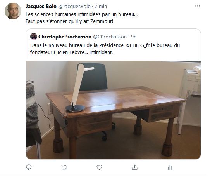Click the Jacques Bolo display name
The image size is (210, 176).
[41, 7]
